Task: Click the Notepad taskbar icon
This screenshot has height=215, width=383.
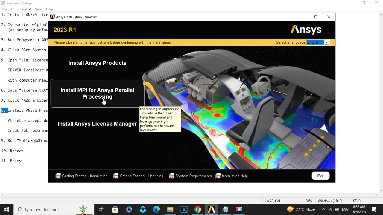Action: tap(225, 209)
